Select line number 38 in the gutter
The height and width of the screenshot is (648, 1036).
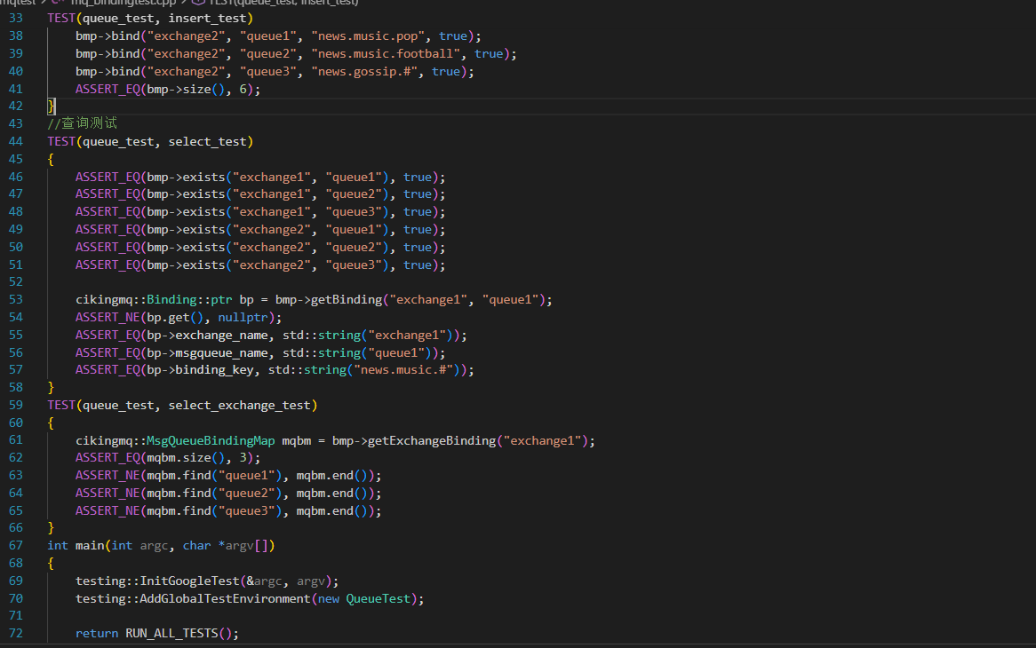16,36
